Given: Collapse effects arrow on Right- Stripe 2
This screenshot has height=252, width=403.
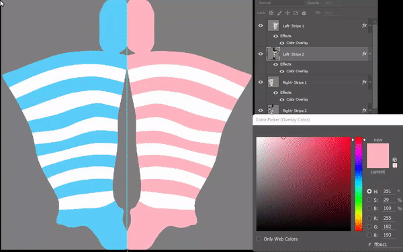Looking at the screenshot, I should pos(370,111).
